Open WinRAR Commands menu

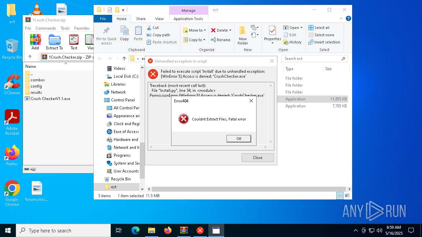pos(46,28)
